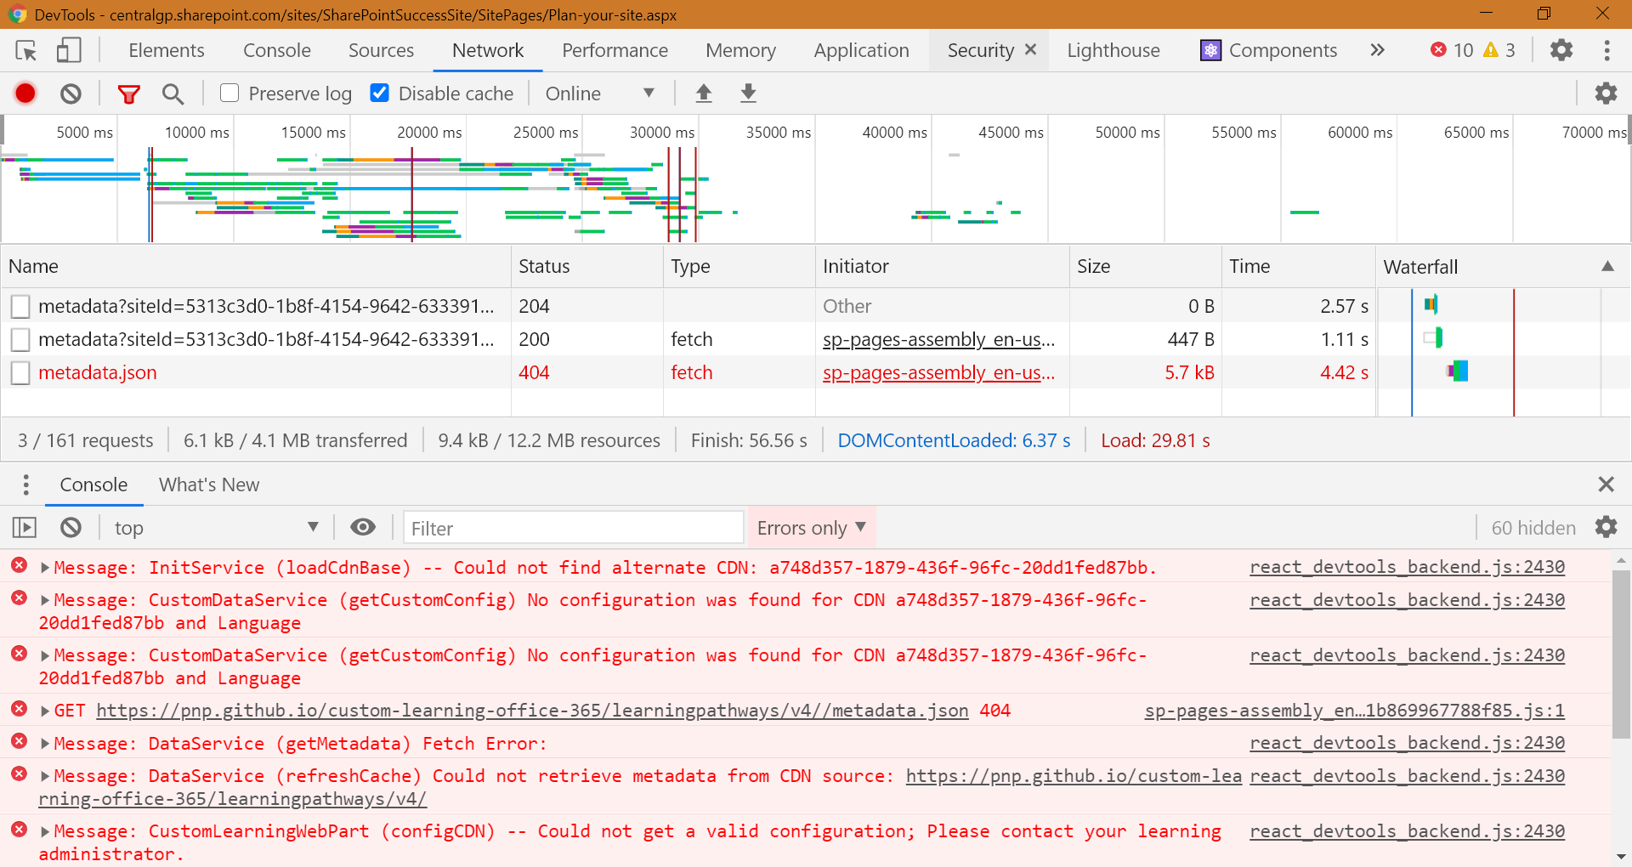Open the top frame context dropdown
The image size is (1632, 867).
(217, 527)
